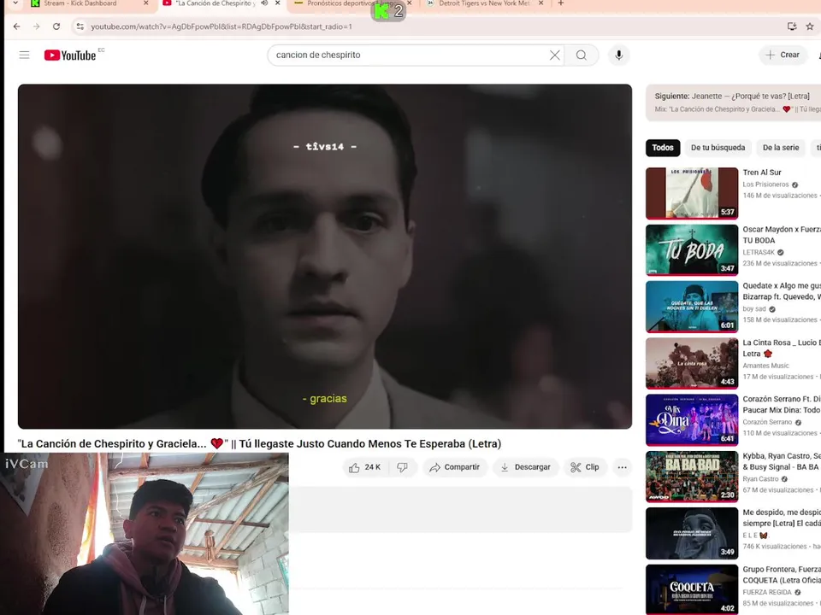821x615 pixels.
Task: Close the Detroit Tigers tab
Action: coord(540,3)
